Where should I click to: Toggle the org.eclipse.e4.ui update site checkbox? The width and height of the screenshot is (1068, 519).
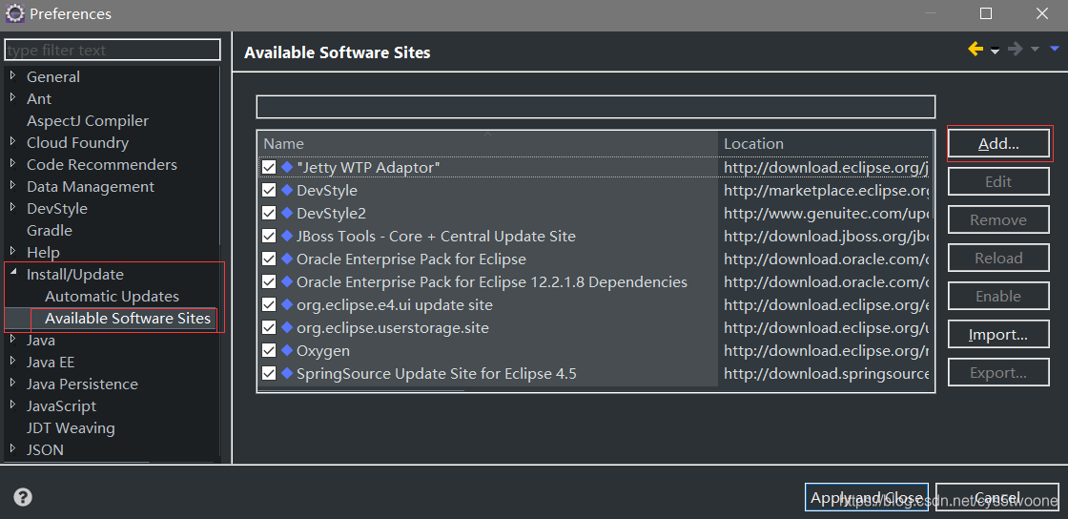pyautogui.click(x=268, y=304)
